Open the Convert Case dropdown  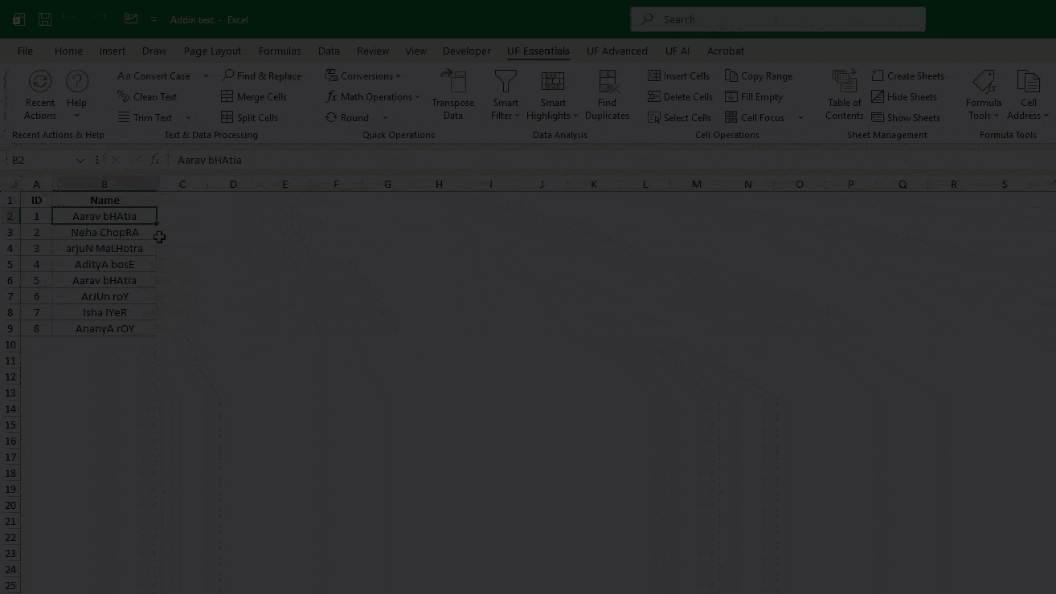[x=205, y=75]
